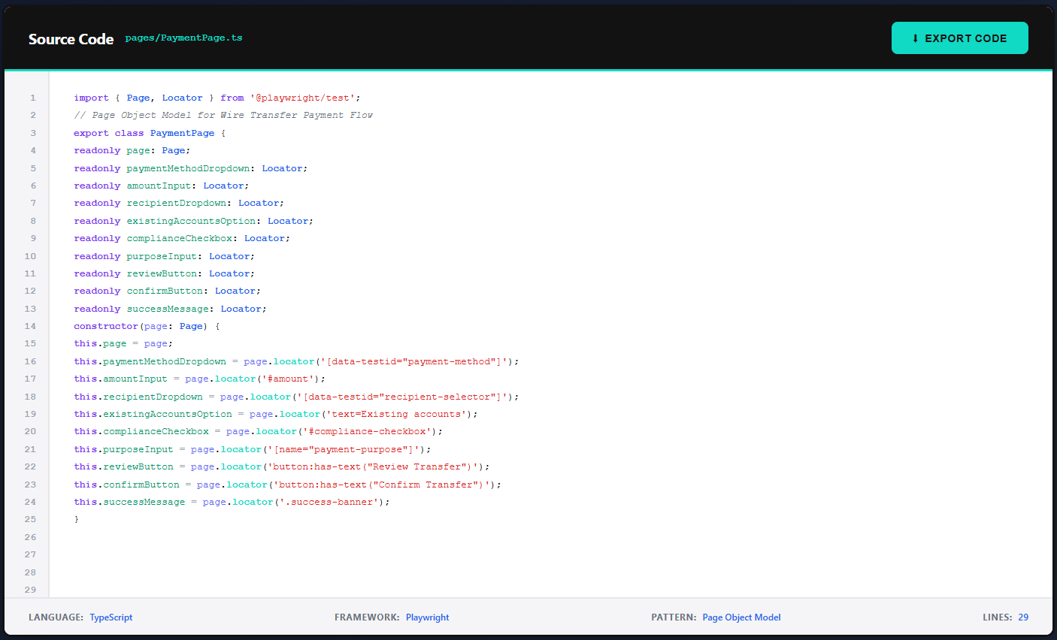Click the PaymentPage class name on line 3
1057x640 pixels.
182,132
